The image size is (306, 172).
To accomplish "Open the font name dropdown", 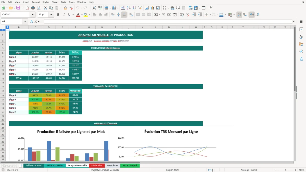I will pos(32,15).
